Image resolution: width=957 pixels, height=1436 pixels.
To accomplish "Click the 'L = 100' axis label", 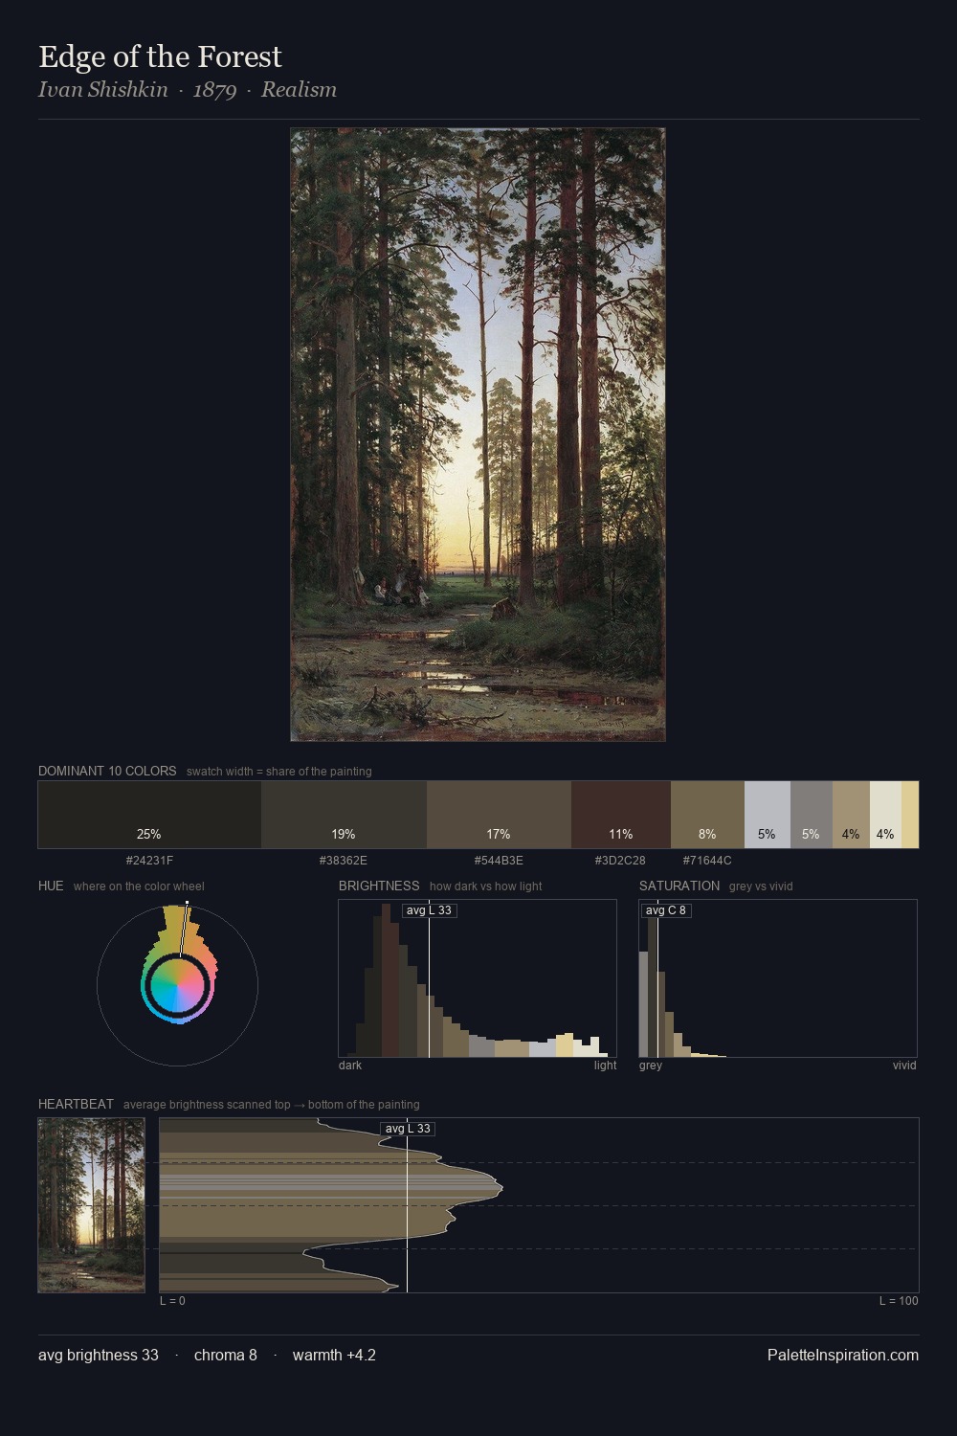I will (899, 1301).
